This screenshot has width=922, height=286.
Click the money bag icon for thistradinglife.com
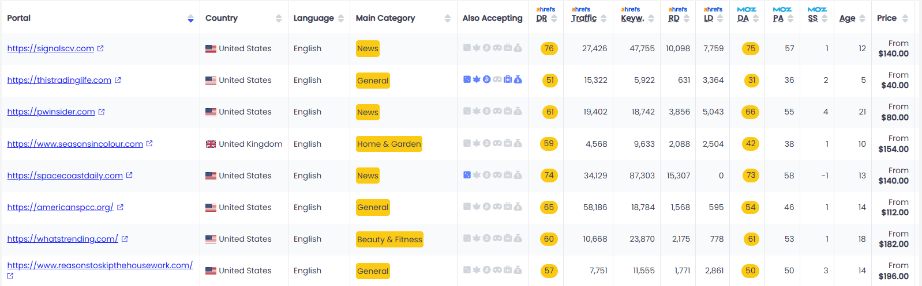[x=518, y=79]
